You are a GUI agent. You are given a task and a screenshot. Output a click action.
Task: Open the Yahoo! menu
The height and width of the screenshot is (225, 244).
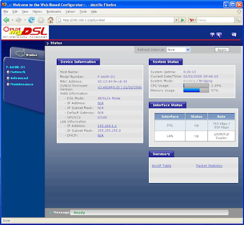coord(70,12)
